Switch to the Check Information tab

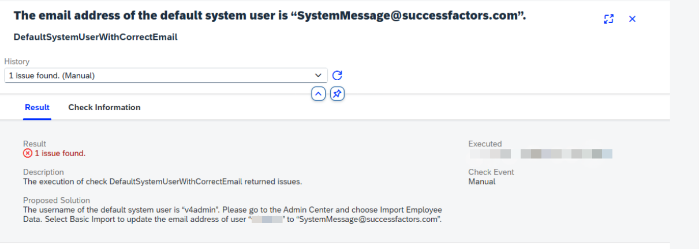click(x=104, y=107)
